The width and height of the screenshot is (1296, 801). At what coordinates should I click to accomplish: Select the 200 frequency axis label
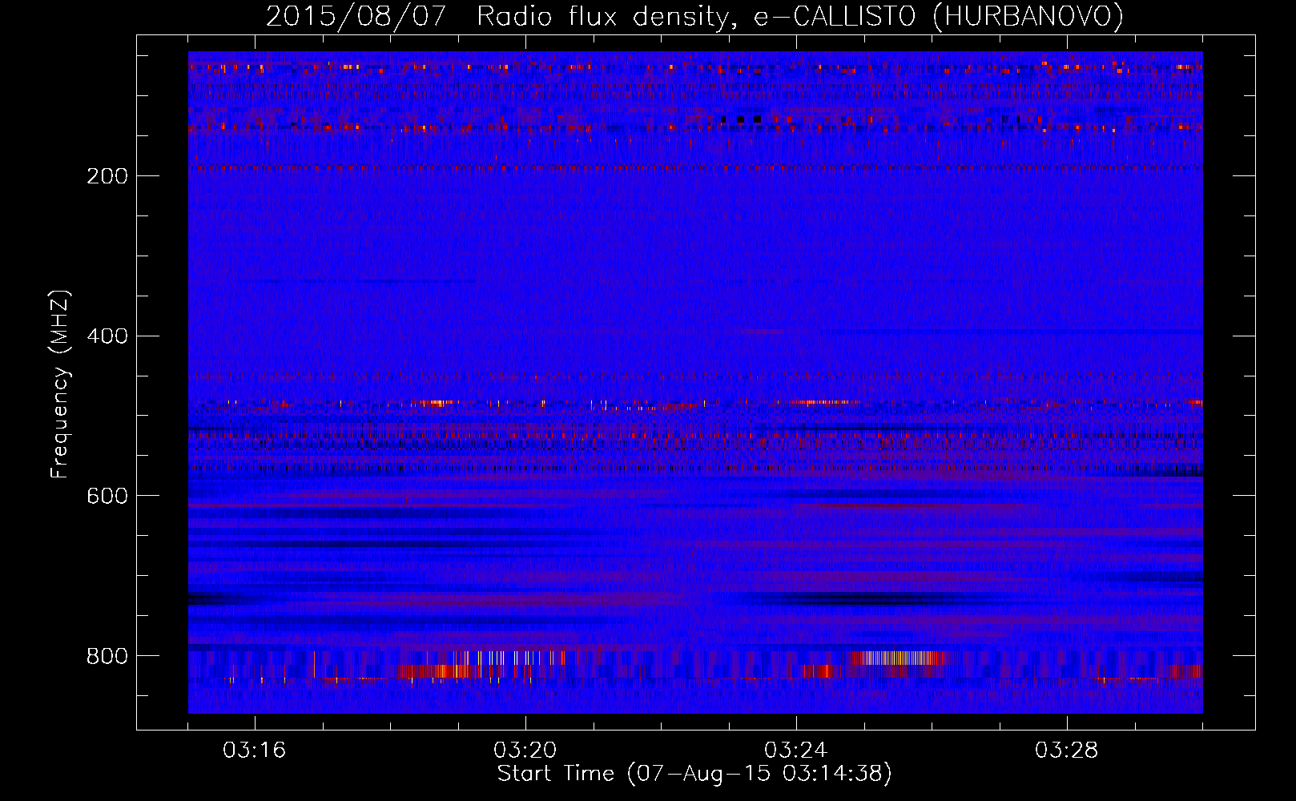[x=107, y=176]
